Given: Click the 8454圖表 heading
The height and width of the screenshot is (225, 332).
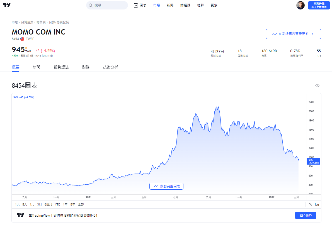Looking at the screenshot, I should [25, 85].
